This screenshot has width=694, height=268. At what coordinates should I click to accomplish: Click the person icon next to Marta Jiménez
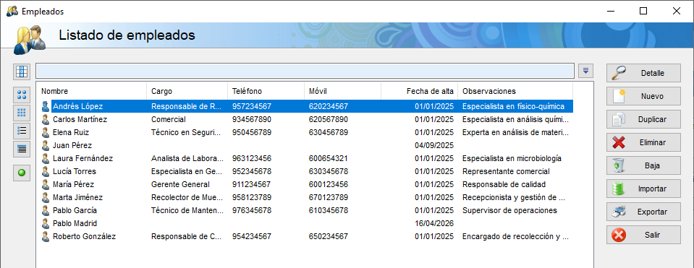[x=45, y=197]
